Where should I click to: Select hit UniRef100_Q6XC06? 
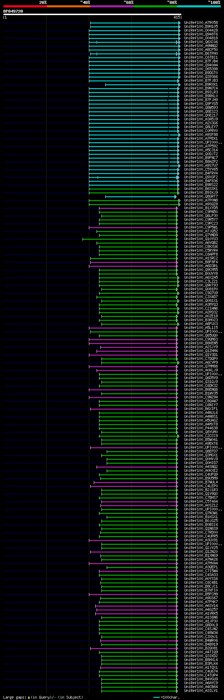[x=201, y=42]
